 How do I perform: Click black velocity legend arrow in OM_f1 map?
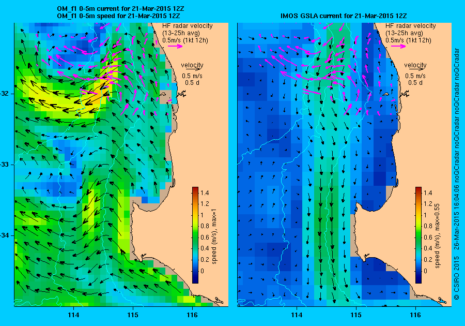coord(192,69)
